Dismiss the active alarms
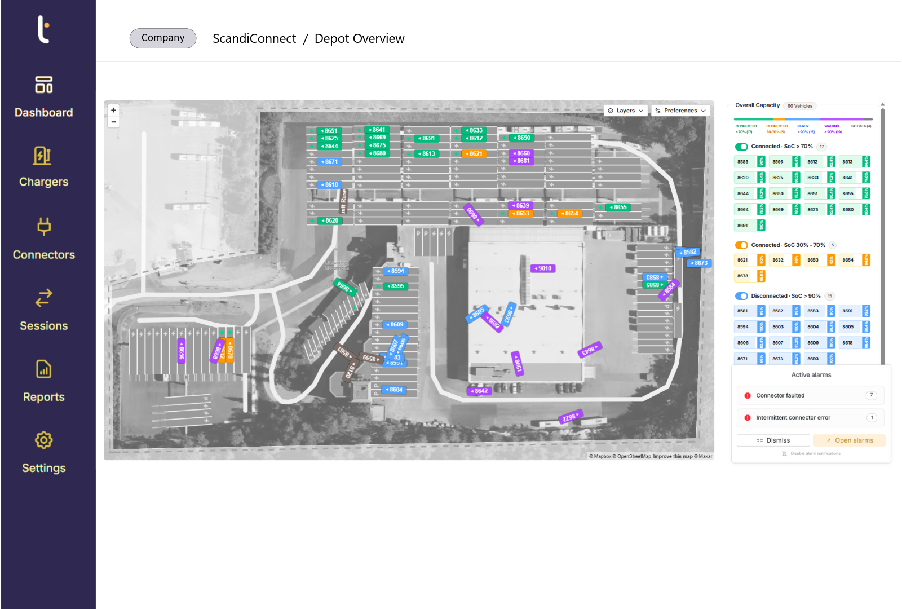Screen dimensions: 902x609 coord(773,440)
